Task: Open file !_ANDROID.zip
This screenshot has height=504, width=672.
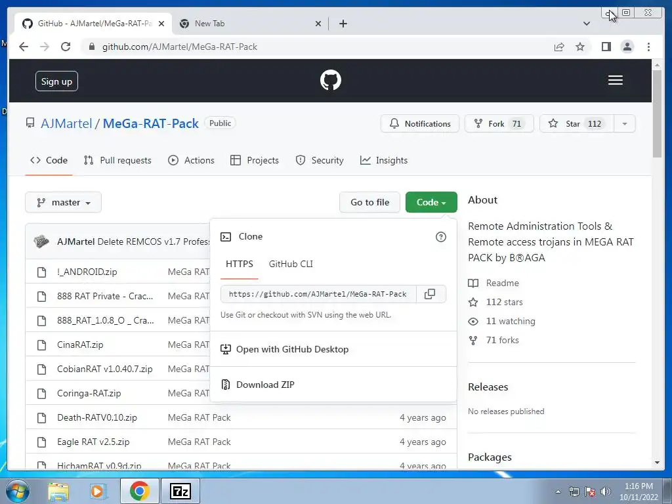Action: (x=87, y=272)
